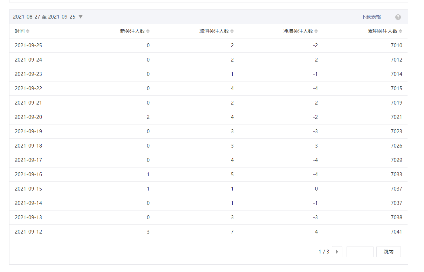Select the 2021-09-12 row date
Viewport: 424px width, 272px height.
click(x=28, y=232)
